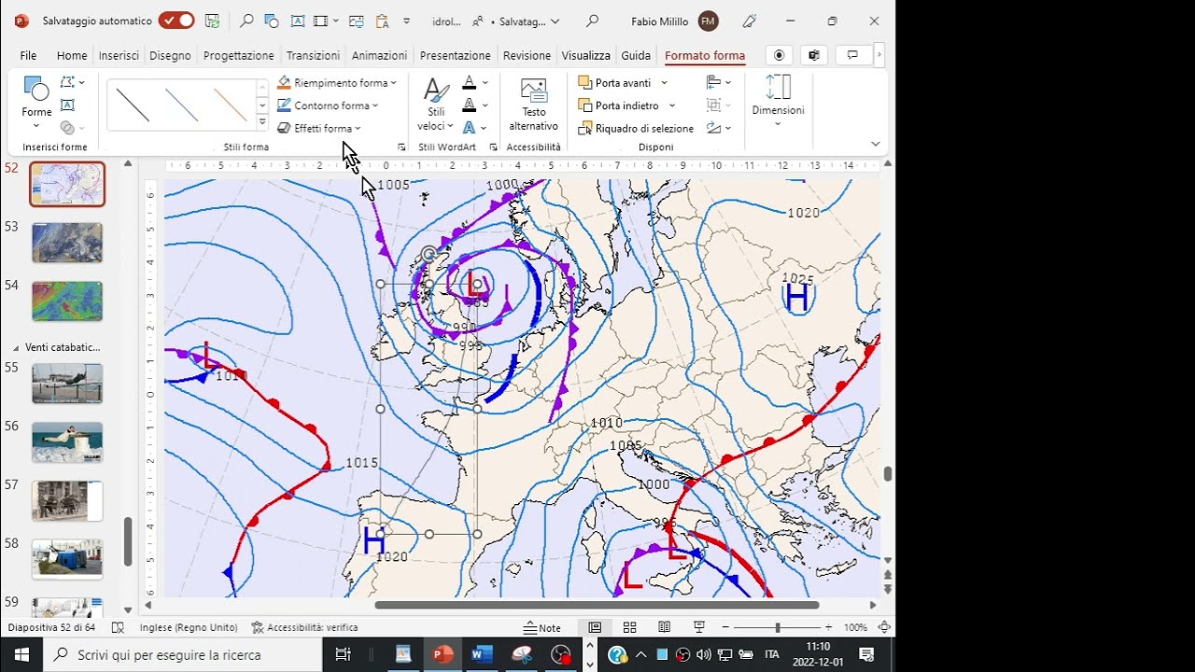The height and width of the screenshot is (672, 1195).
Task: Switch to the Disegno tab
Action: [170, 55]
